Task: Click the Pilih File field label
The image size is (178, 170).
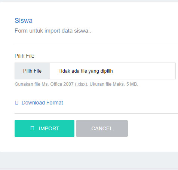Action: click(x=24, y=56)
